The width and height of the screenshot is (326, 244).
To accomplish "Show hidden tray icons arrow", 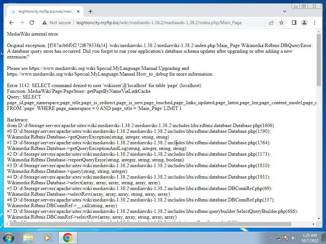I will [271, 238].
